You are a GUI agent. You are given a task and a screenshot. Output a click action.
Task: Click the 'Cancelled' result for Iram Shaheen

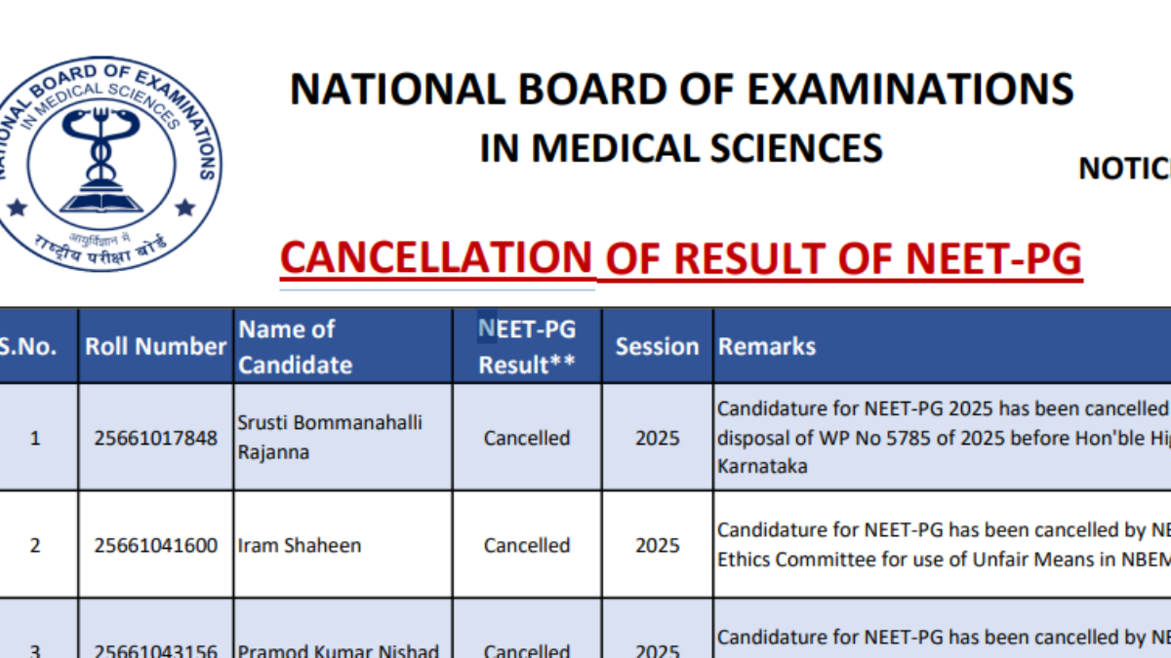(527, 545)
